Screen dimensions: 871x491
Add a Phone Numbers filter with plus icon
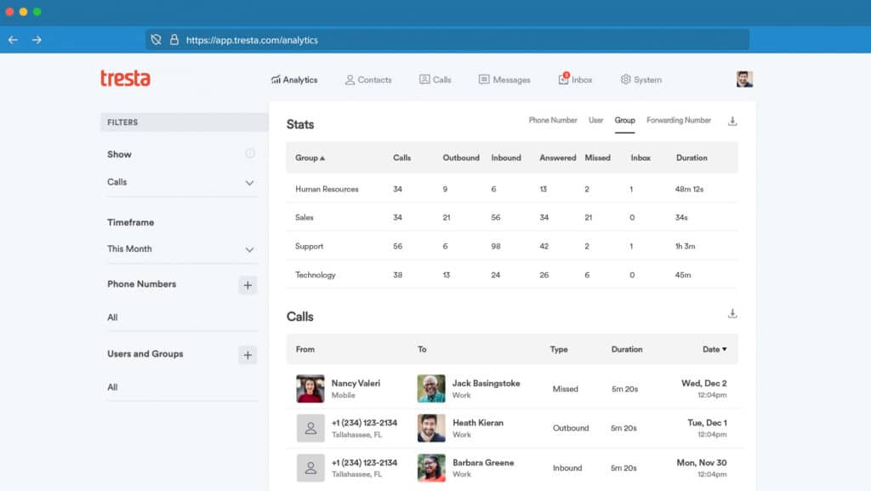pyautogui.click(x=248, y=284)
